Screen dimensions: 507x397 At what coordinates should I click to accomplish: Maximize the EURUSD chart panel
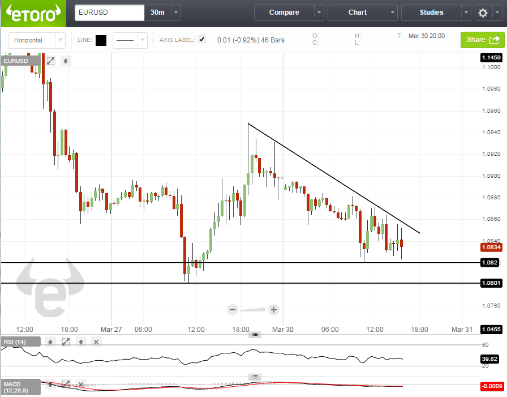click(50, 61)
